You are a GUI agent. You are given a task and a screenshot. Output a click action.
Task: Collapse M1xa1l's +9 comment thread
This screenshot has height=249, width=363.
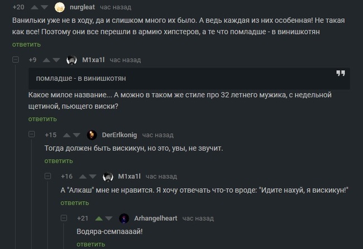15,60
